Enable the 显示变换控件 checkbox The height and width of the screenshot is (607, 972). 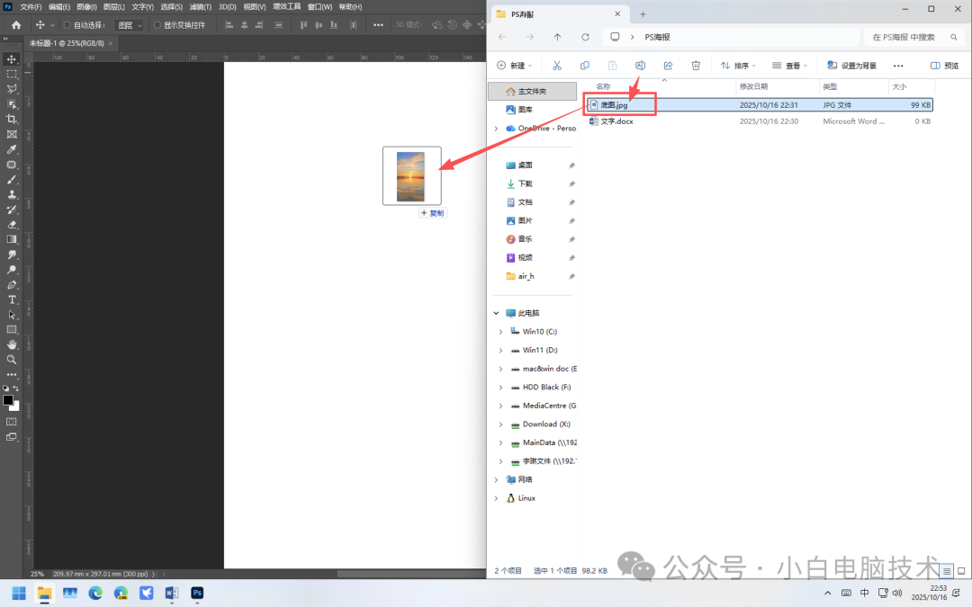click(157, 25)
